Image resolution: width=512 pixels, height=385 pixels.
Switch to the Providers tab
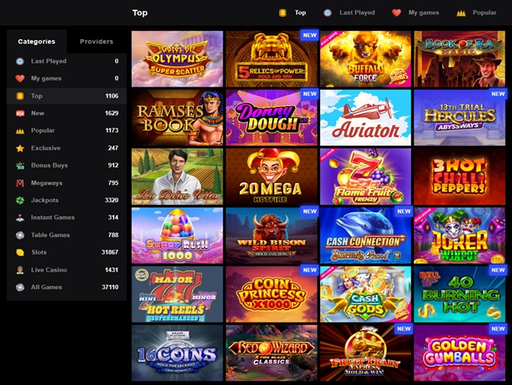tap(96, 41)
